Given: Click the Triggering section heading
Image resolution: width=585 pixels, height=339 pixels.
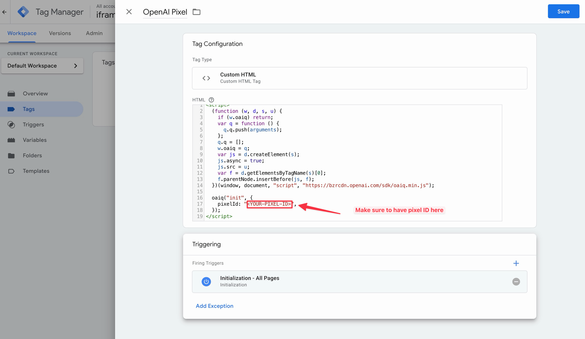Looking at the screenshot, I should click(207, 244).
